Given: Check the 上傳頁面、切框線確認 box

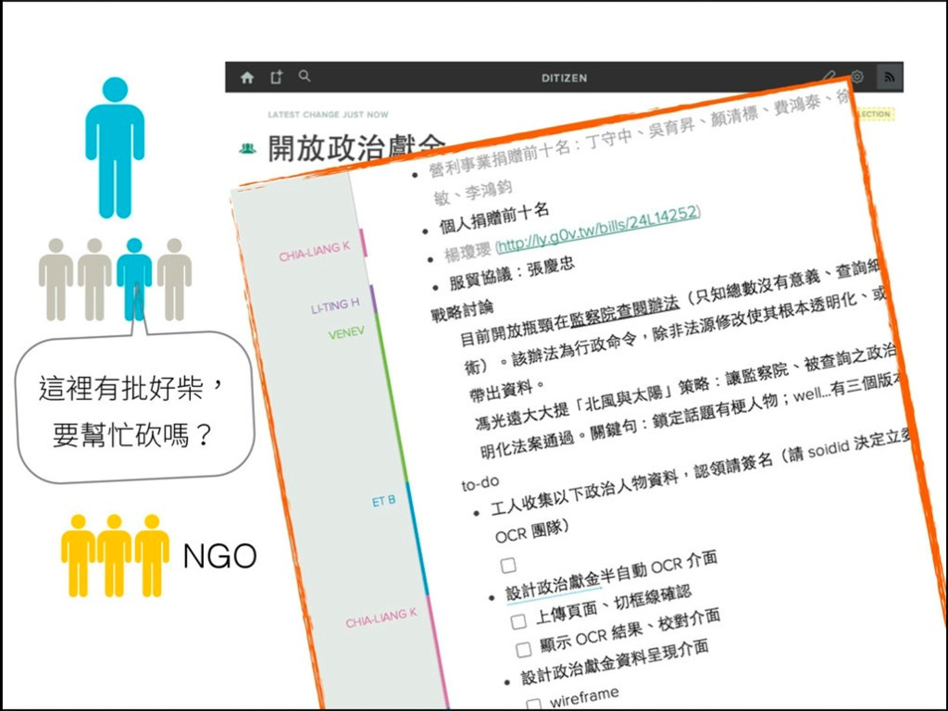Looking at the screenshot, I should (x=518, y=621).
